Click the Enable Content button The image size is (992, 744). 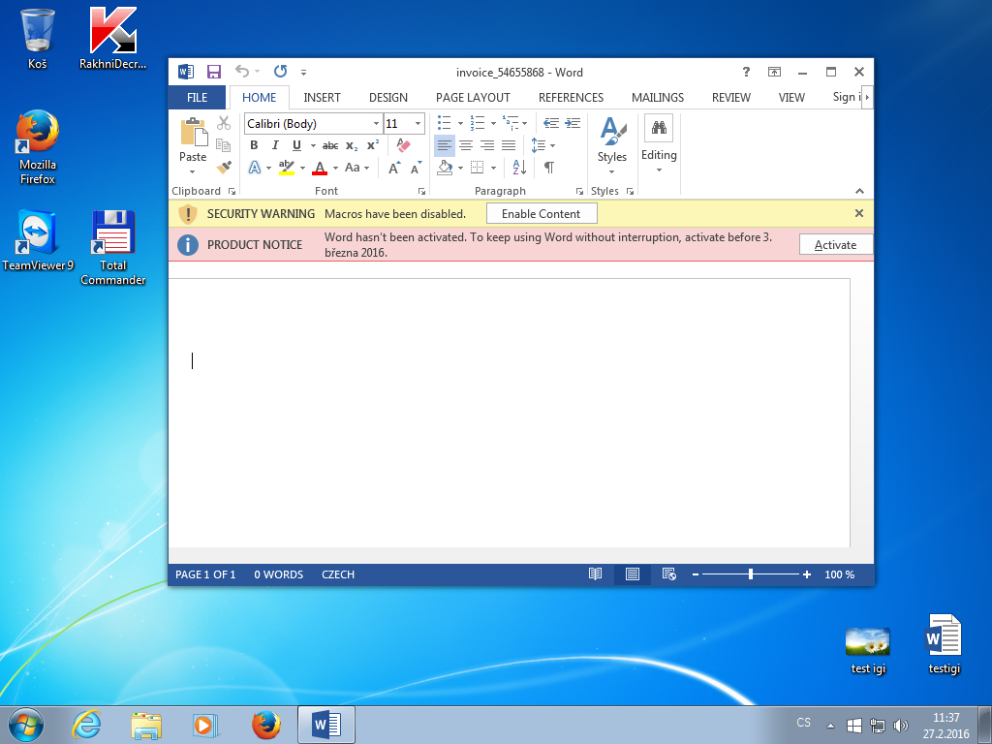coord(542,214)
